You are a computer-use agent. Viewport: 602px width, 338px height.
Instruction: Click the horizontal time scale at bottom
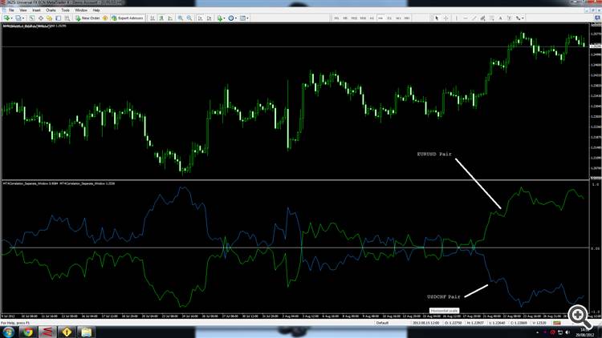tap(294, 316)
